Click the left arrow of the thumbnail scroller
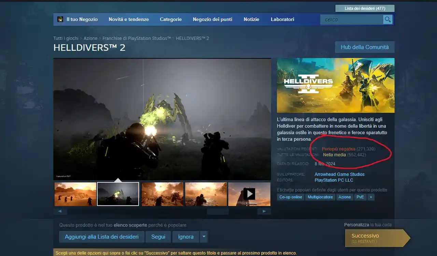437x256 pixels. (x=60, y=211)
